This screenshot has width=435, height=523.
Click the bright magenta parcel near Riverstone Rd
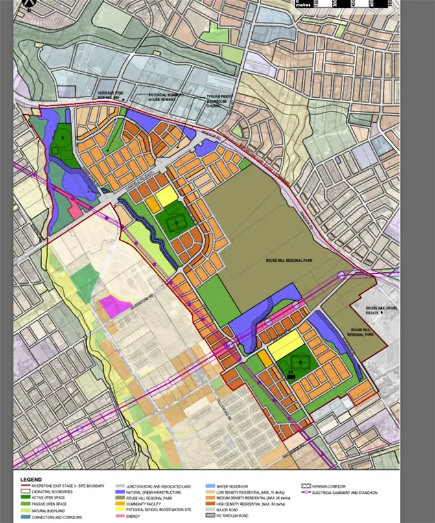point(113,307)
